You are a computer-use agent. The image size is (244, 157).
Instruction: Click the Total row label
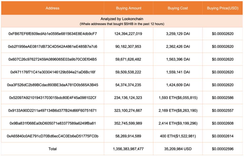coord(53,149)
